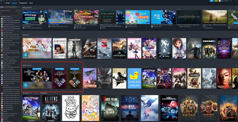Select Heavy Storm Shadow in sidebar list
Viewport: 238px width, 122px height.
pos(10,69)
